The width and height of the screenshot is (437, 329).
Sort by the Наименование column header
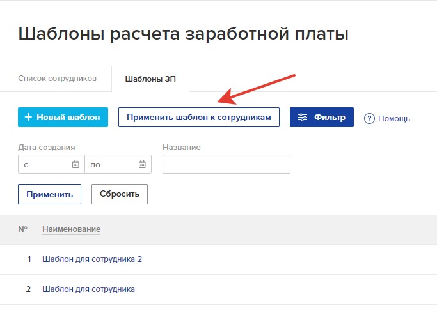pyautogui.click(x=72, y=229)
